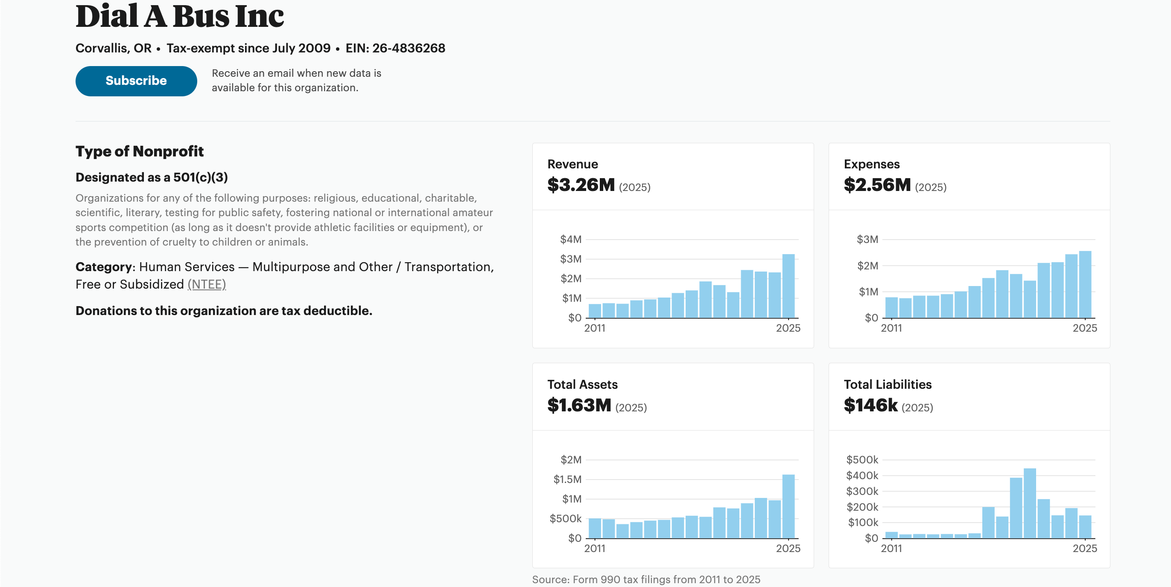Click the $4M gridline label in Revenue chart
The image size is (1171, 587).
tap(570, 239)
